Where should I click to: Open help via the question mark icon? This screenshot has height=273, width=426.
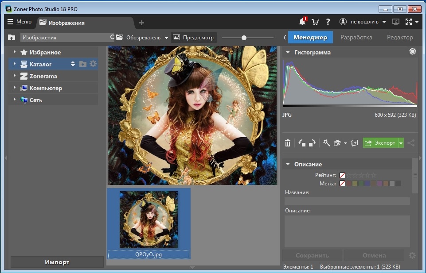328,22
